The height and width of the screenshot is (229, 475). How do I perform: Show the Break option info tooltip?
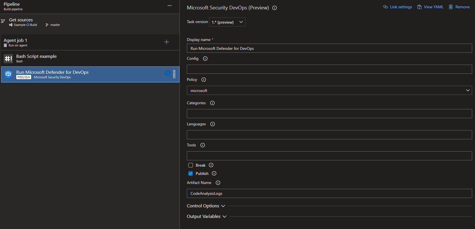211,165
